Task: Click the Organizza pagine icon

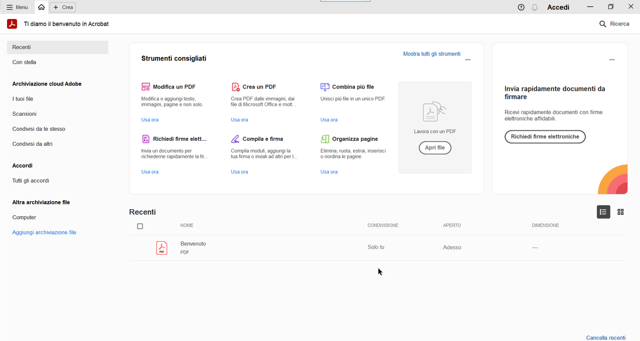Action: pyautogui.click(x=325, y=139)
